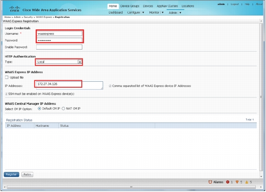Click the horizontal scrollbar left arrow

click(x=5, y=187)
